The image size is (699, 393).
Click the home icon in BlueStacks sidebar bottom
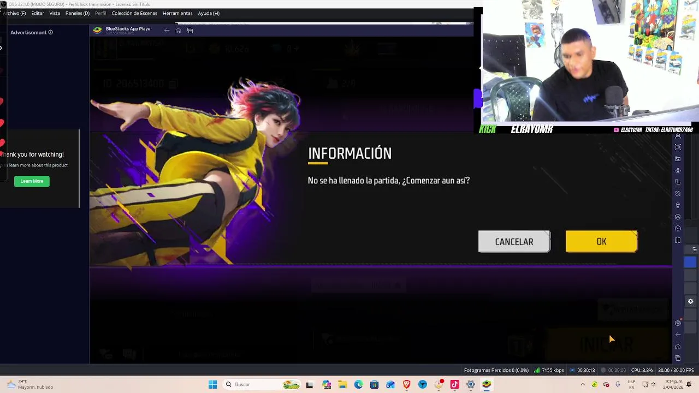pos(678,347)
